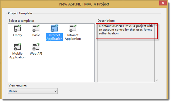The height and width of the screenshot is (103, 172).
Task: Close the New ASP.NET MVC 4 Project dialog
Action: pos(163,3)
